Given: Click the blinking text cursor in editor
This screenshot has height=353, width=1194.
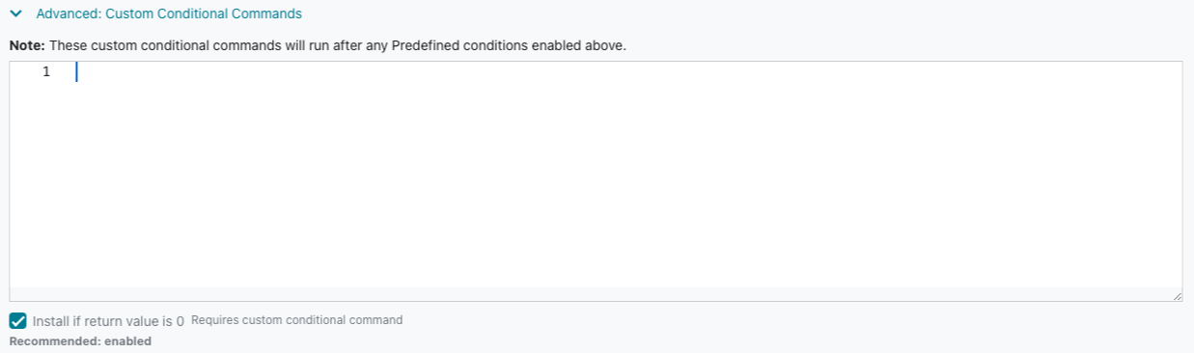Looking at the screenshot, I should coord(76,72).
